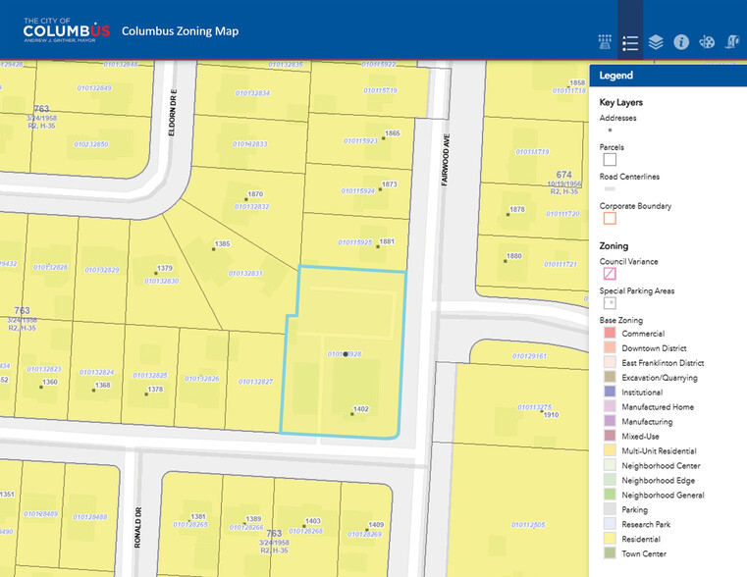747x577 pixels.
Task: Click the Special Parking Areas symbol
Action: coord(610,303)
